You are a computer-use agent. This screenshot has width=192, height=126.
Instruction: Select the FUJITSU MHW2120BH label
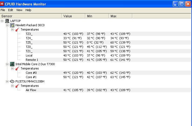point(30,81)
